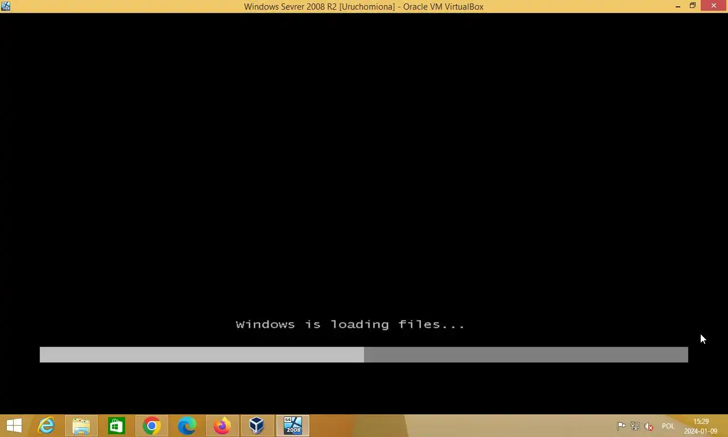The width and height of the screenshot is (728, 437).
Task: Open the Action Center flag icon
Action: click(x=621, y=426)
